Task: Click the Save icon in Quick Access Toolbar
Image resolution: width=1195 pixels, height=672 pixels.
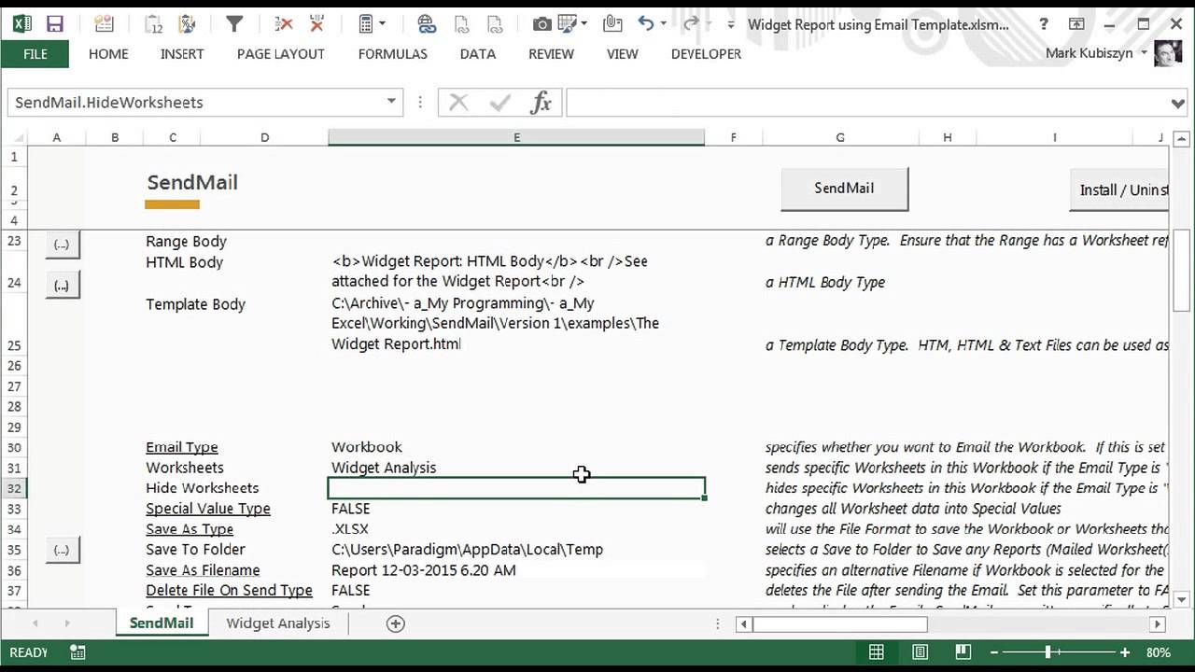Action: (x=54, y=25)
